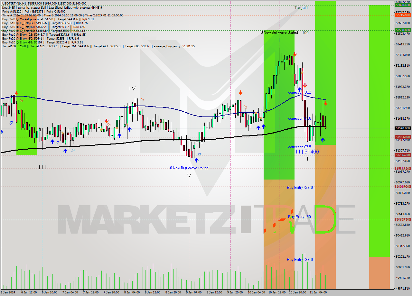
Task: Click the 'Target100: 52558' targets summary line
Action: [98, 46]
